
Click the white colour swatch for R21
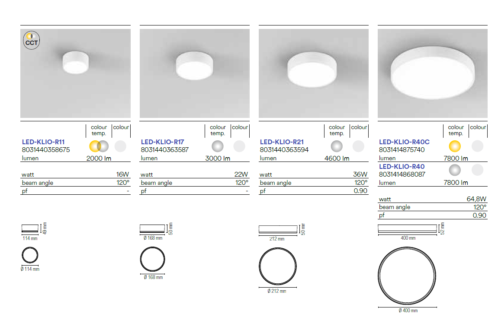click(x=358, y=146)
